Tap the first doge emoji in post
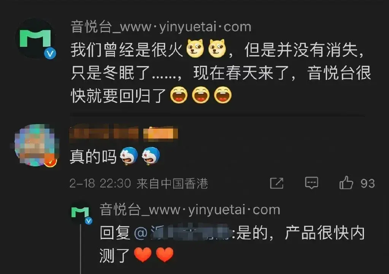 tap(195, 48)
